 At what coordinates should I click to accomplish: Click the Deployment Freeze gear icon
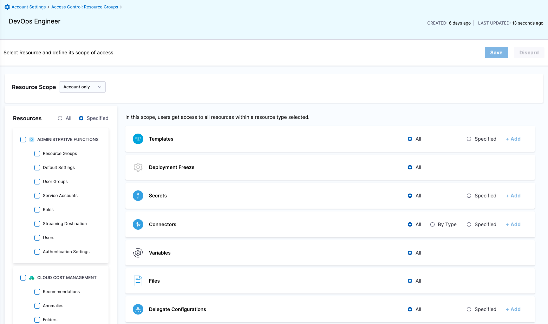click(138, 167)
